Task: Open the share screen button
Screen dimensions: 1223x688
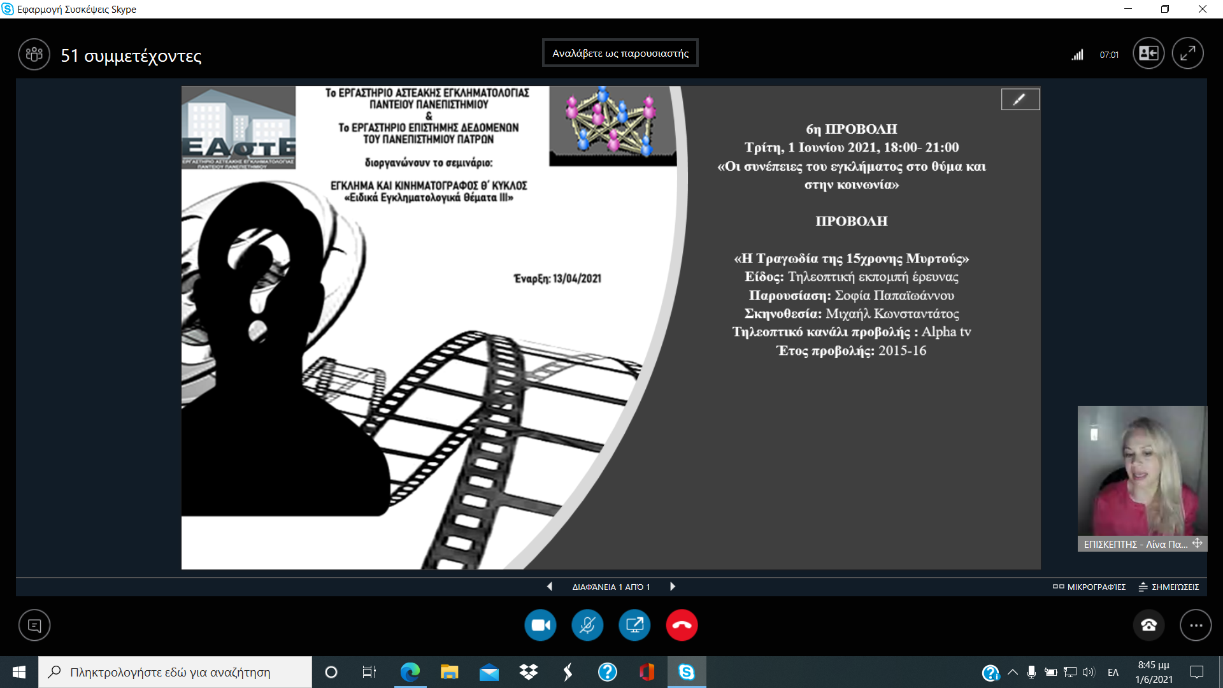Action: click(x=634, y=626)
